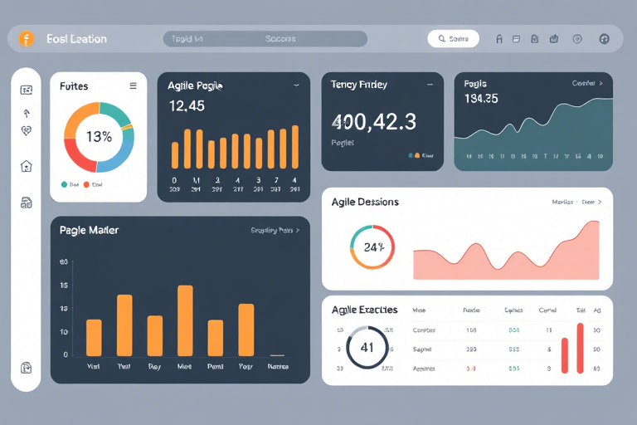637x425 pixels.
Task: Click the orange app logo icon
Action: [x=27, y=39]
